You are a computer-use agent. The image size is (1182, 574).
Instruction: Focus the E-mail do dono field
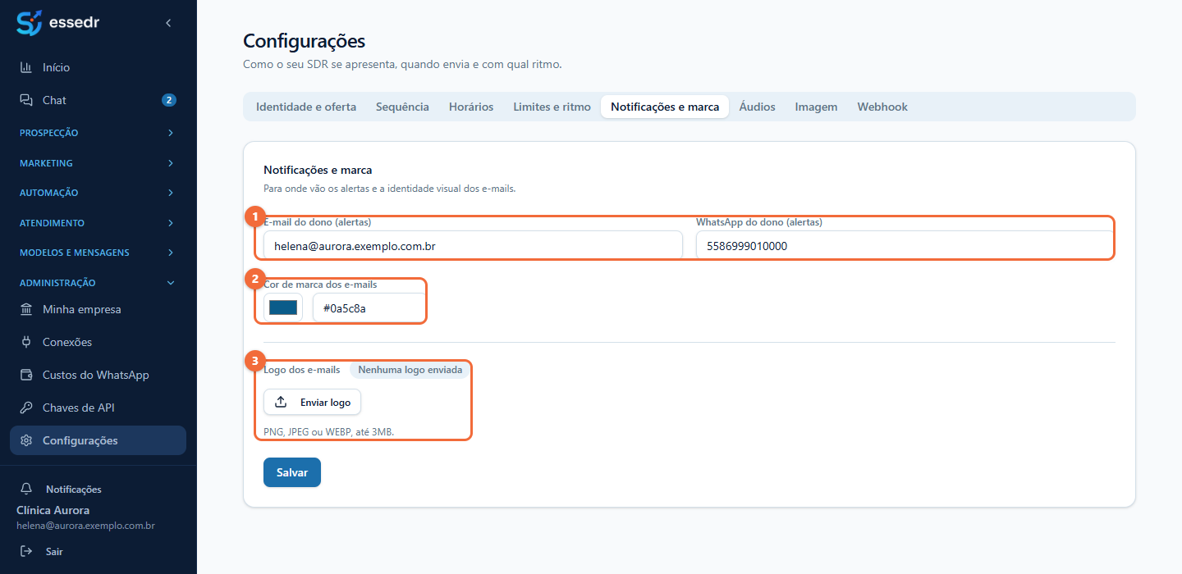[x=473, y=245]
